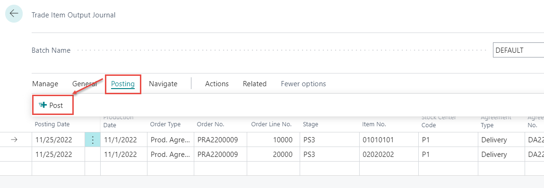Click Posting Date in the second row

(58, 154)
